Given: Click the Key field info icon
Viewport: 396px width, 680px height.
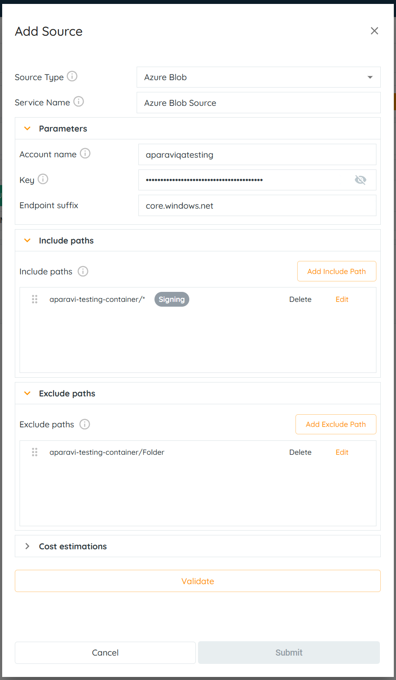Looking at the screenshot, I should (43, 179).
